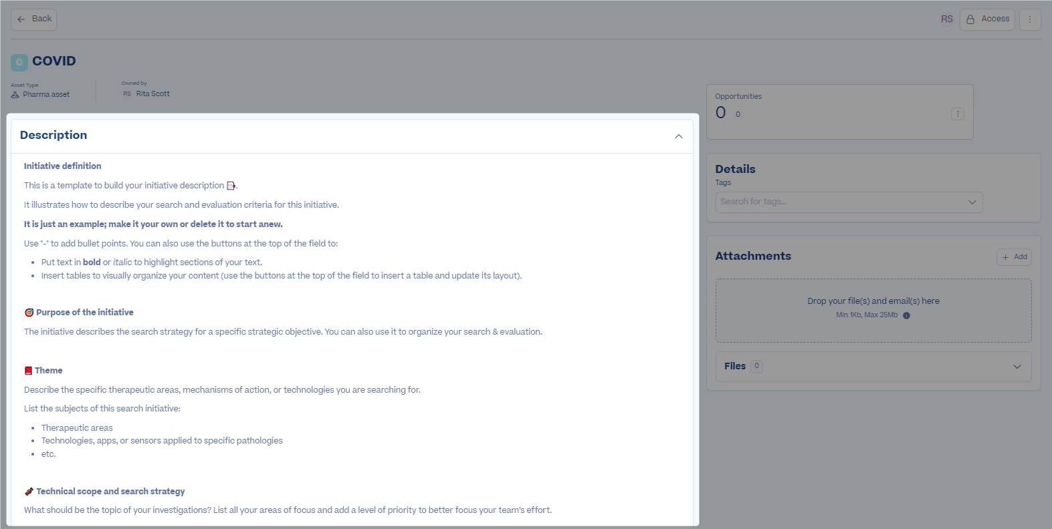Click the target icon beside Purpose heading
1052x529 pixels.
point(29,313)
